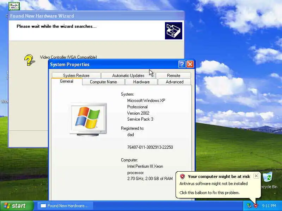Click the hardware wizard header icon
Image resolution: width=282 pixels, height=211 pixels.
point(173,31)
